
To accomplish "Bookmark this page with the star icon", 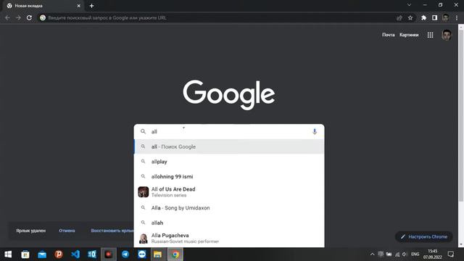I will [x=410, y=17].
